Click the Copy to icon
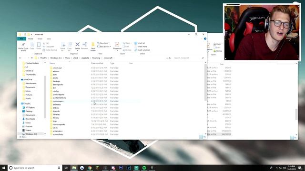This screenshot has height=171, width=305. [x=70, y=45]
